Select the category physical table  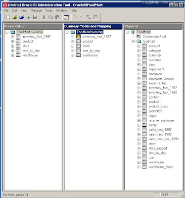click(155, 50)
